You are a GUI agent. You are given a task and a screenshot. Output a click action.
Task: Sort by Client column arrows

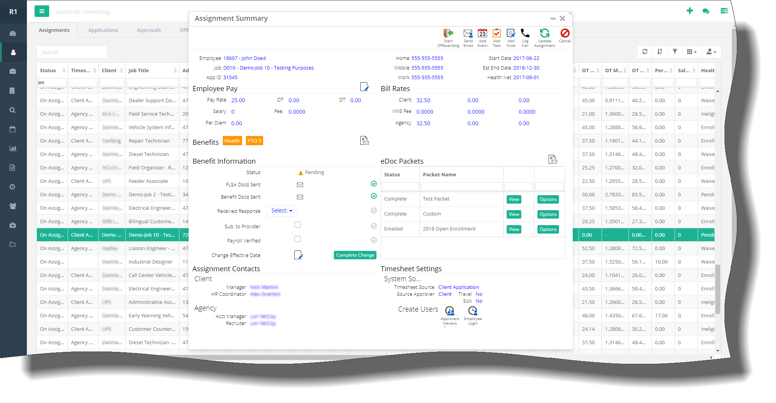[x=121, y=70]
